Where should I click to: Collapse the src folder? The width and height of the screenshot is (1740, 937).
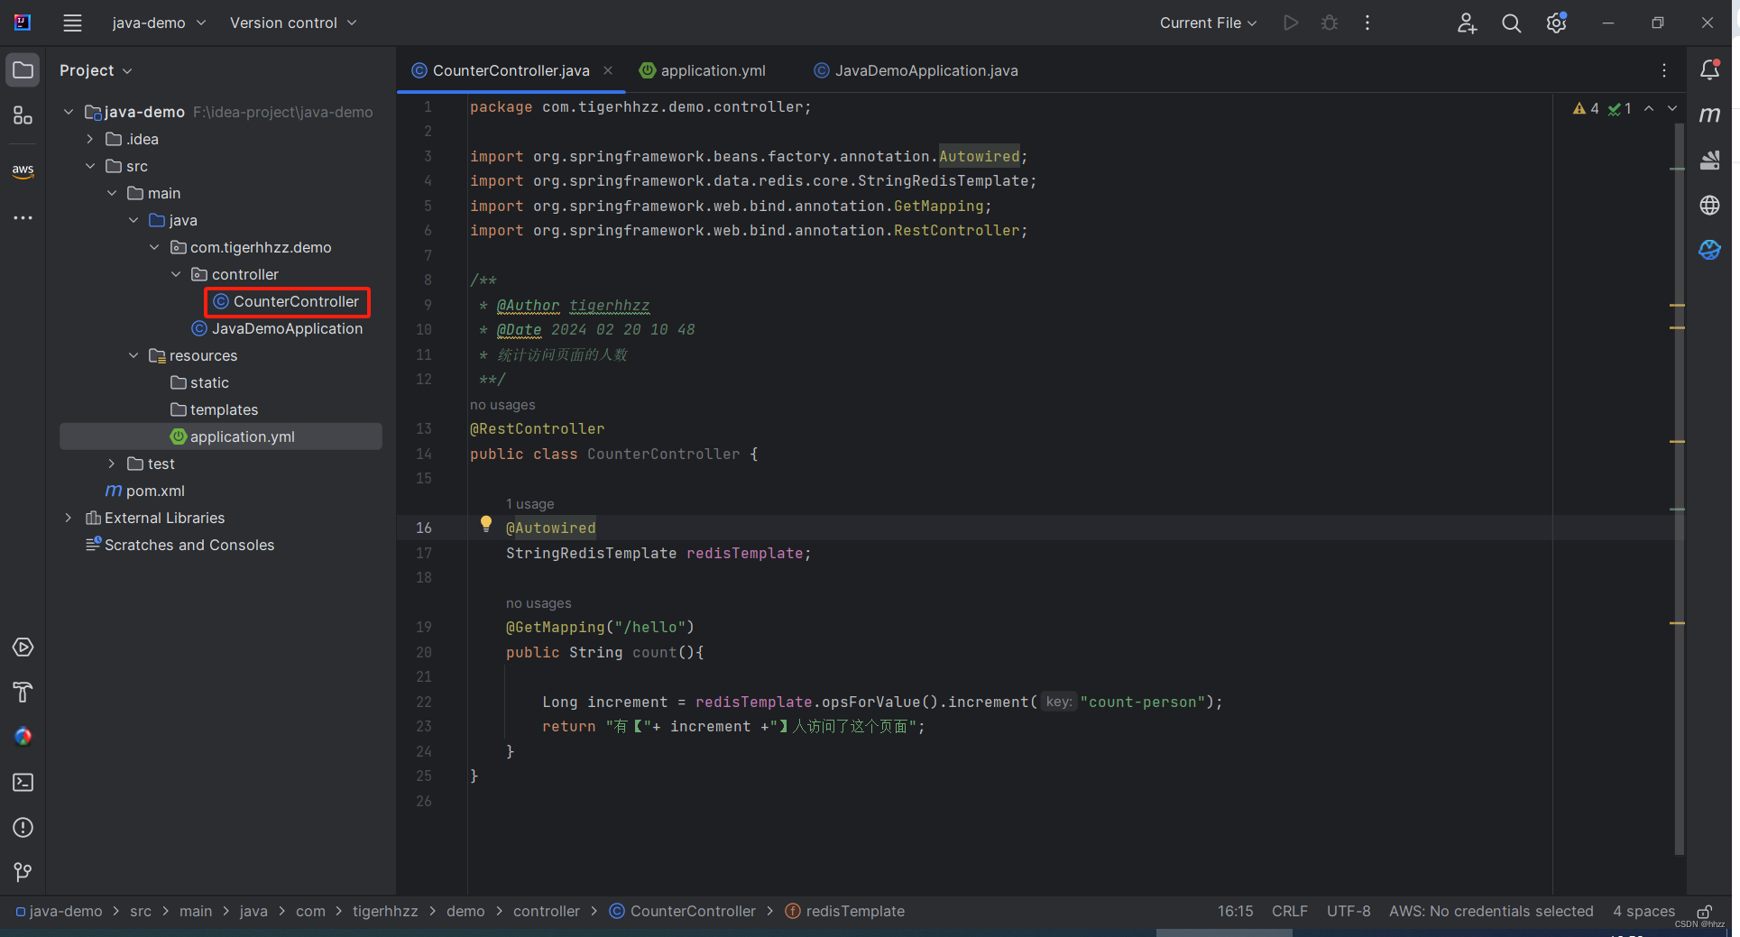(90, 166)
